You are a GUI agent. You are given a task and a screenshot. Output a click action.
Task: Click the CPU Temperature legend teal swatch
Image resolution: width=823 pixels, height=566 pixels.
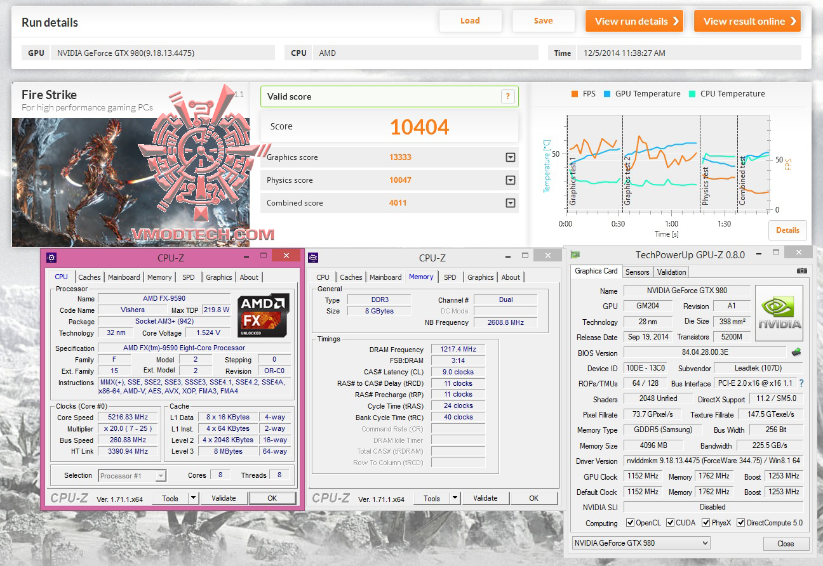click(692, 94)
